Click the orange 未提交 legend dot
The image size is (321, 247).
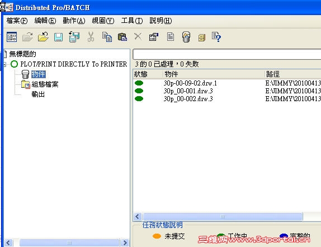(x=157, y=236)
